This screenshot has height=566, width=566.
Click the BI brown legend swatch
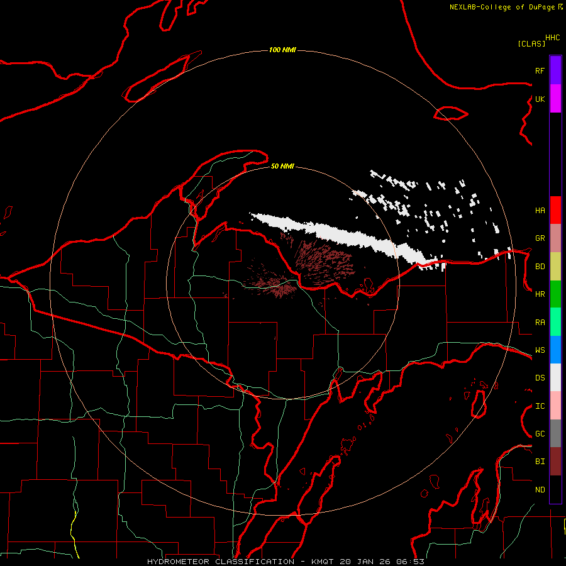[555, 462]
